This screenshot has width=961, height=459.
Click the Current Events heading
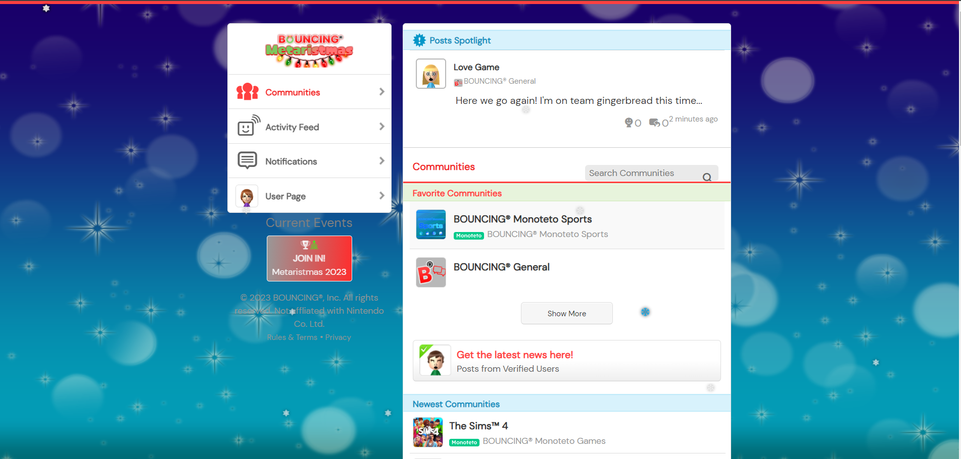coord(309,222)
